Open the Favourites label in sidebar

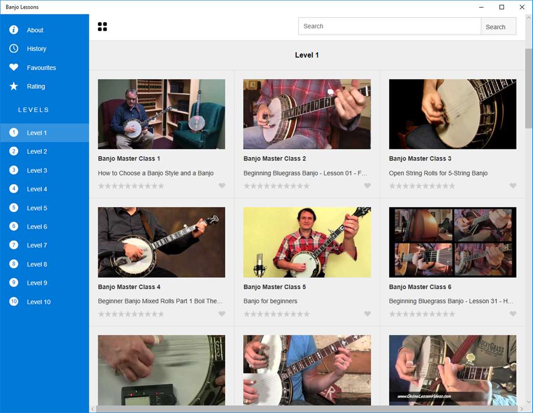[41, 67]
